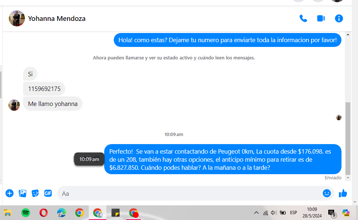Click the chat scrollbar thumb
Screen dimensions: 358x220
pyautogui.click(x=348, y=138)
